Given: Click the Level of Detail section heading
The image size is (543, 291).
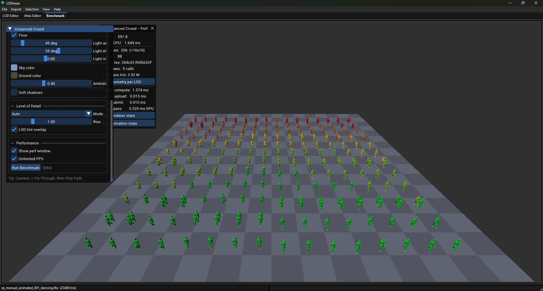Looking at the screenshot, I should [x=29, y=106].
